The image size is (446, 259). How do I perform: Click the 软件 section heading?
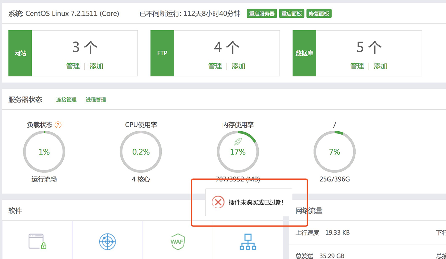[15, 211]
